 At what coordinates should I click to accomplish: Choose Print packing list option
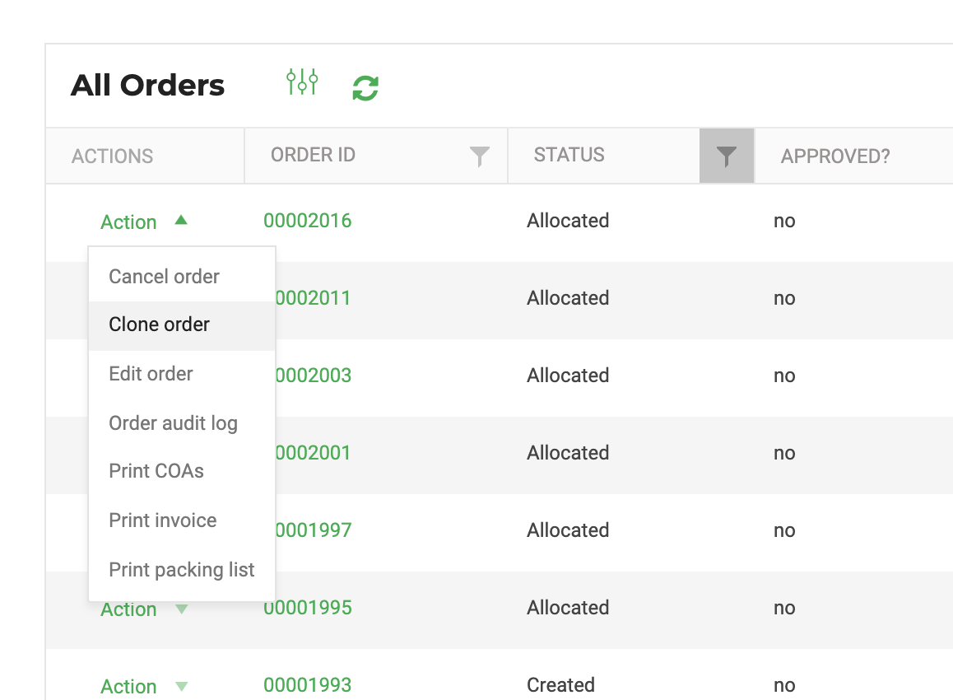coord(182,570)
